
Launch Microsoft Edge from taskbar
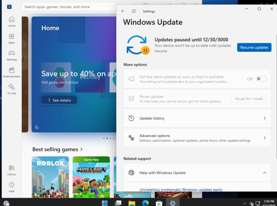click(x=146, y=203)
